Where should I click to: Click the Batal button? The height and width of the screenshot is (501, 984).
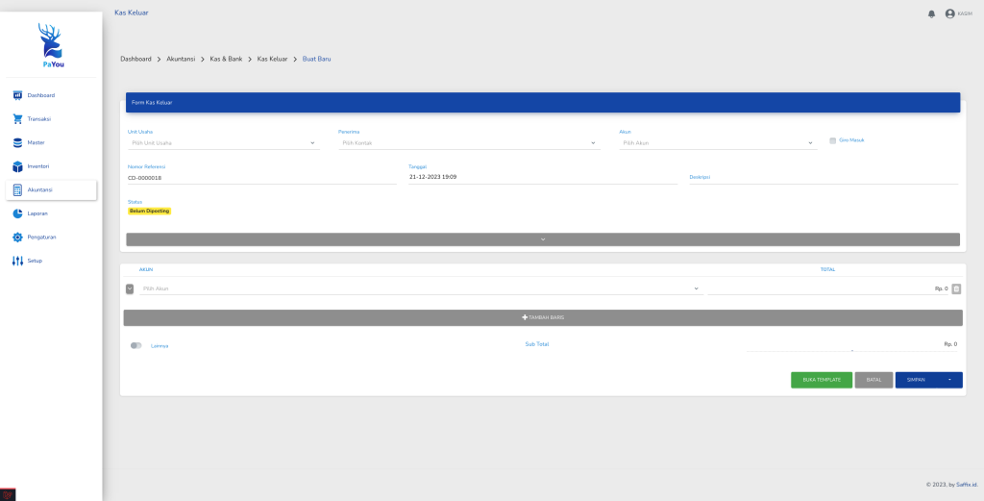(x=873, y=380)
